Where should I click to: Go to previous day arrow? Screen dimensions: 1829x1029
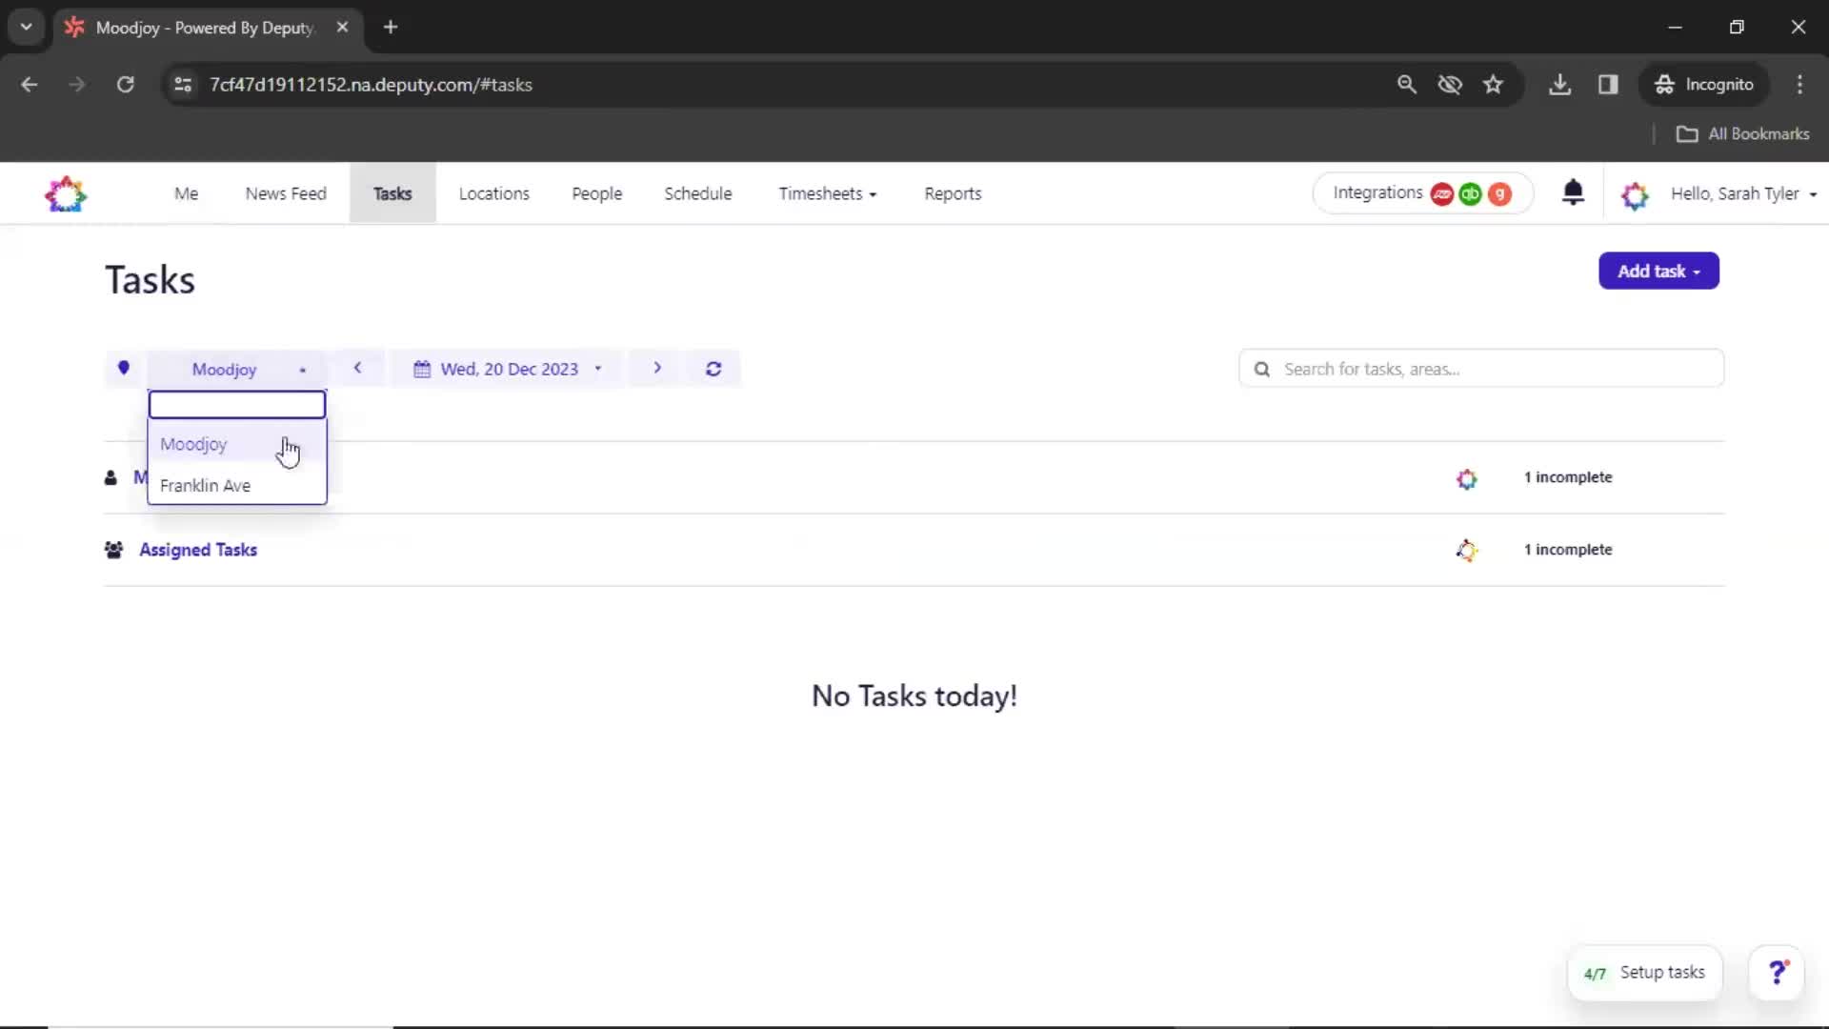click(358, 368)
